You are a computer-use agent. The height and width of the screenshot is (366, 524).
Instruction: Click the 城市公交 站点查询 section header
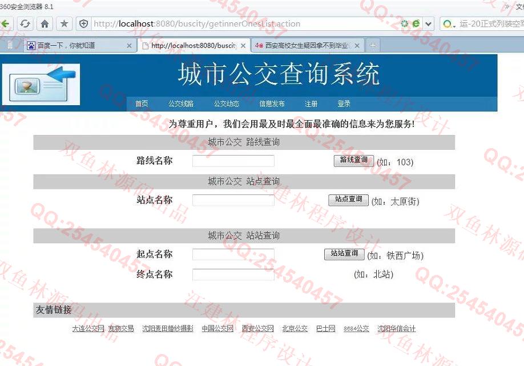244,181
